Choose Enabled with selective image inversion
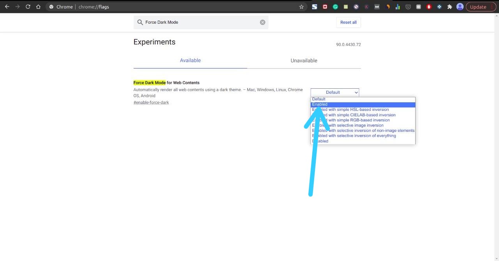 pos(363,125)
